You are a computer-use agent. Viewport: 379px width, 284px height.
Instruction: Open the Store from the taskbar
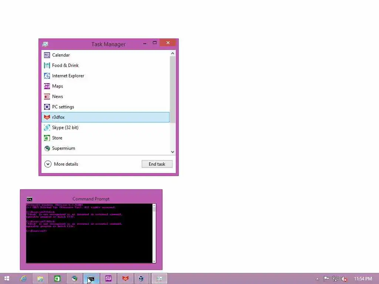point(57,279)
